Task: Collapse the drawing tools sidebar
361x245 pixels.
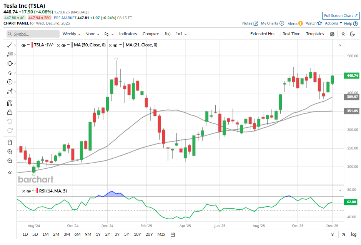Action: coord(10,173)
